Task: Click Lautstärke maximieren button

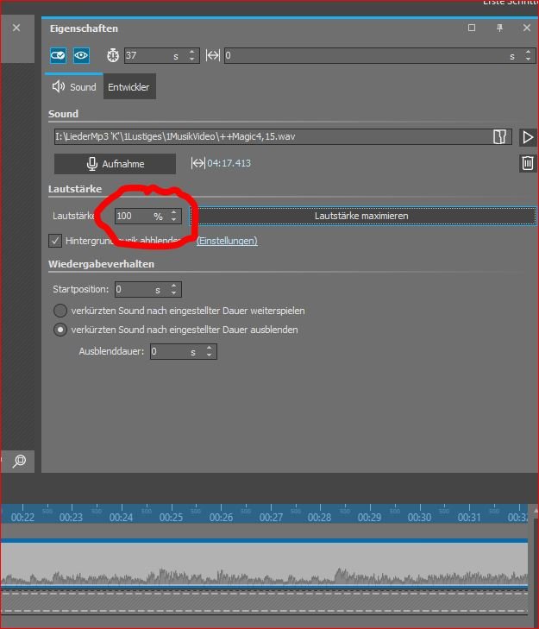Action: [361, 216]
